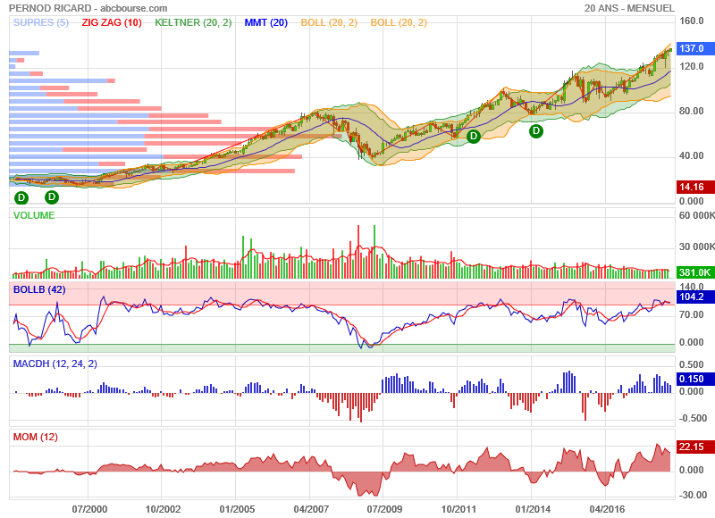Click the 30 000K volume axis label
Viewport: 715px width, 518px height.
coord(697,246)
